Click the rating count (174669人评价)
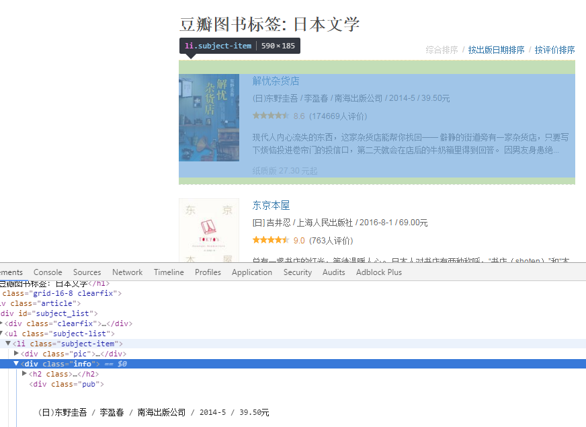 (338, 116)
